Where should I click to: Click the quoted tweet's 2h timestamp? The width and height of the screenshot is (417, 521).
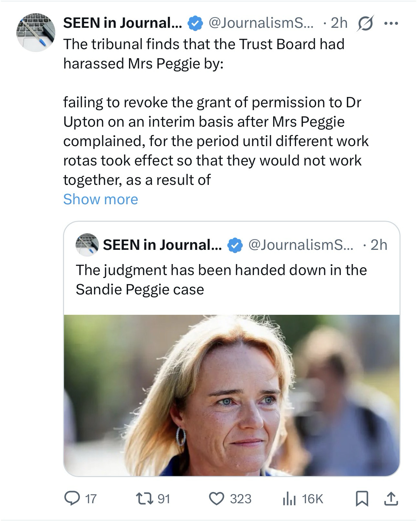click(x=379, y=245)
